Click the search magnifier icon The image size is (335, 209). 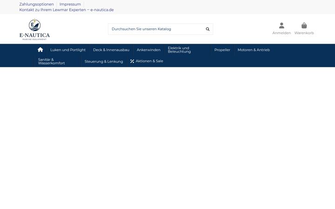[208, 29]
